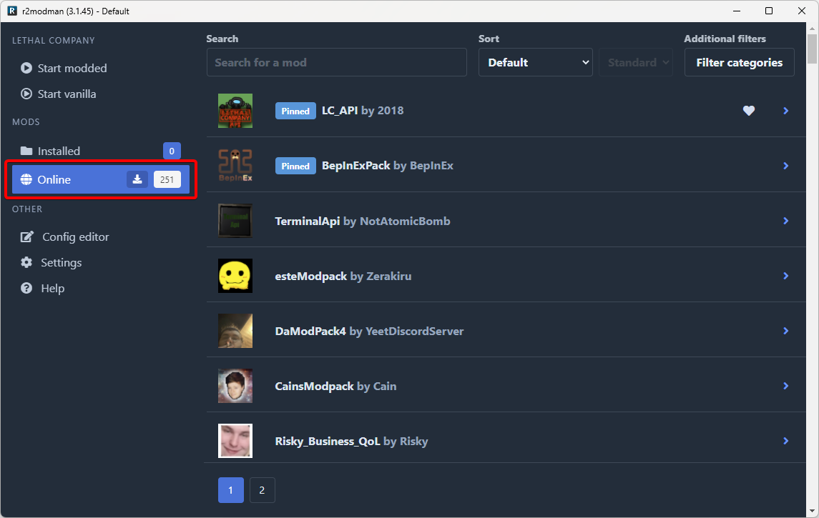
Task: Expand the TerminalApi mod row chevron
Action: pyautogui.click(x=785, y=221)
